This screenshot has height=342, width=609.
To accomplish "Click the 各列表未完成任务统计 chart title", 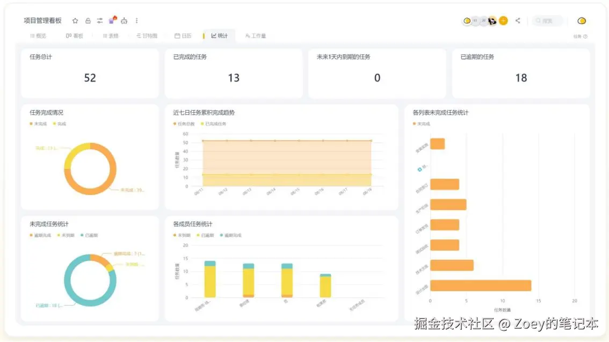I will click(440, 113).
